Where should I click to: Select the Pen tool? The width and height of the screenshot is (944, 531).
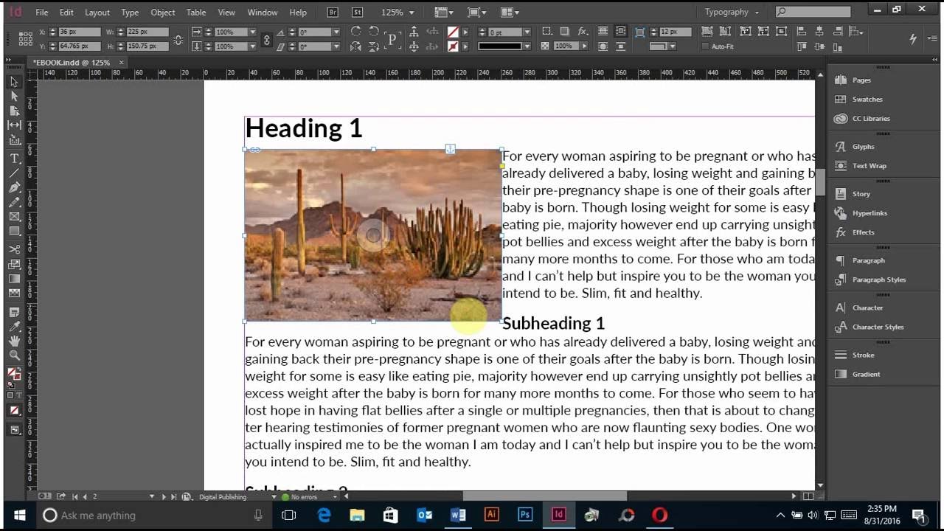click(x=13, y=187)
